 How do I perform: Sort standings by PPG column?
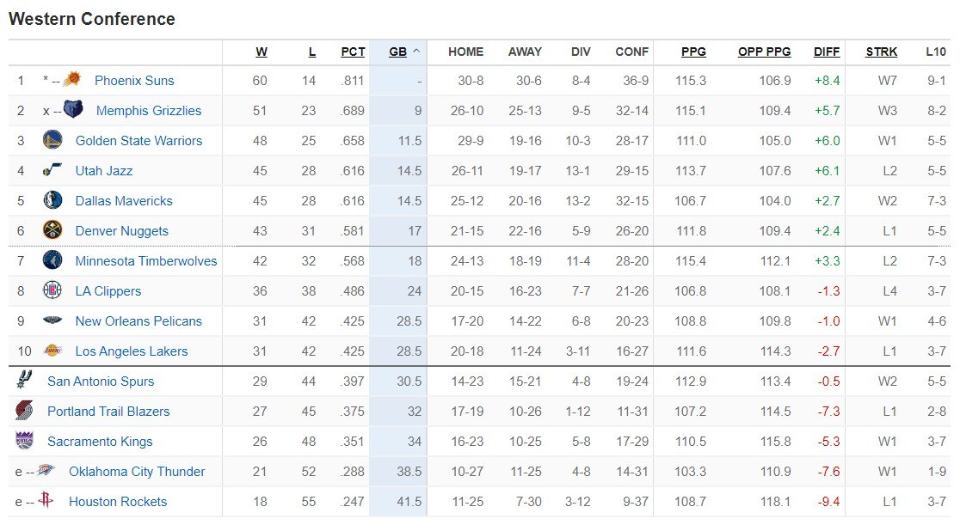(693, 52)
